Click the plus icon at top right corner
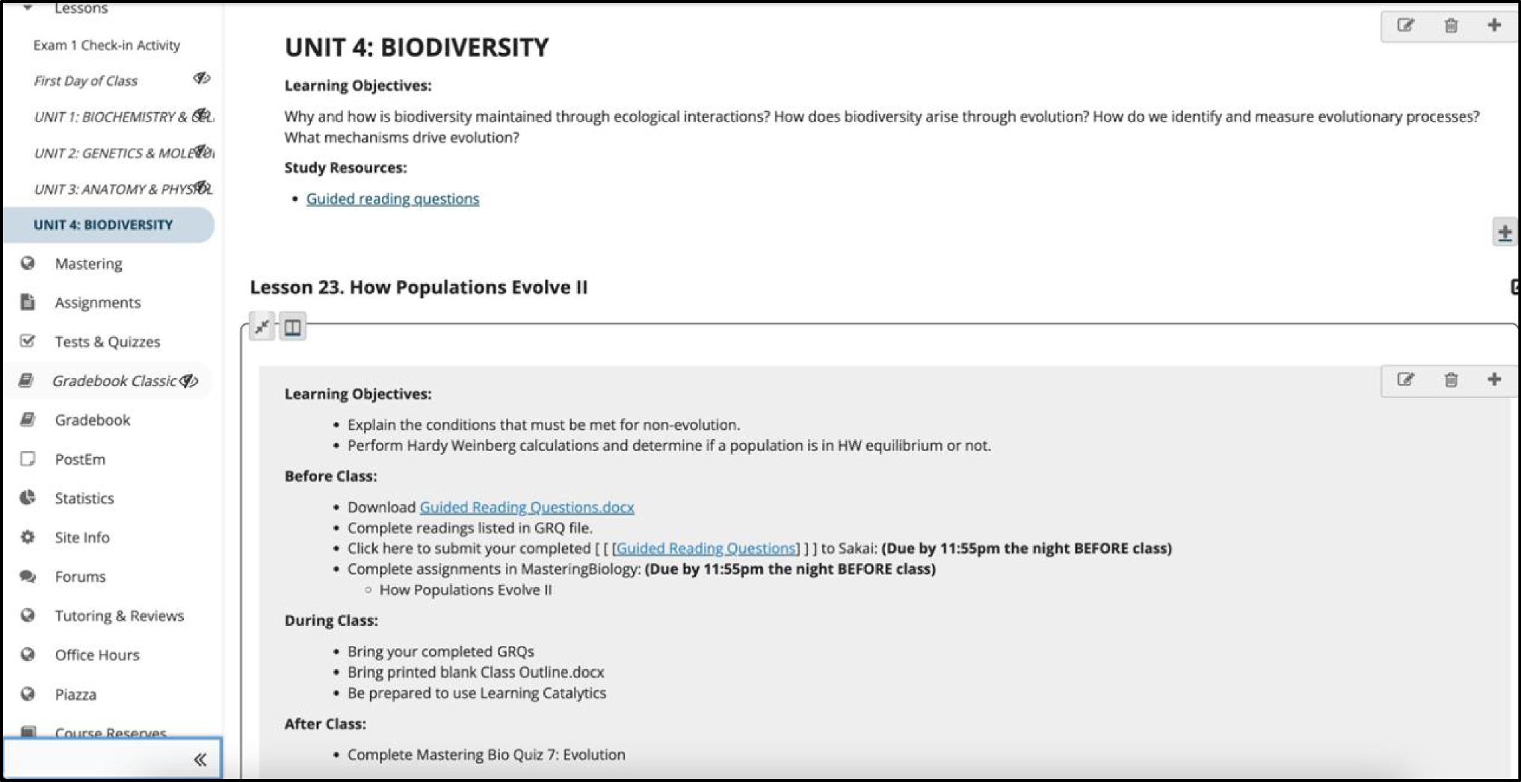The image size is (1521, 782). [x=1494, y=25]
